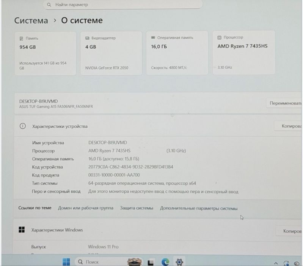The height and width of the screenshot is (266, 303).
Task: Open 'Домен или рабочая группа' link
Action: point(86,208)
